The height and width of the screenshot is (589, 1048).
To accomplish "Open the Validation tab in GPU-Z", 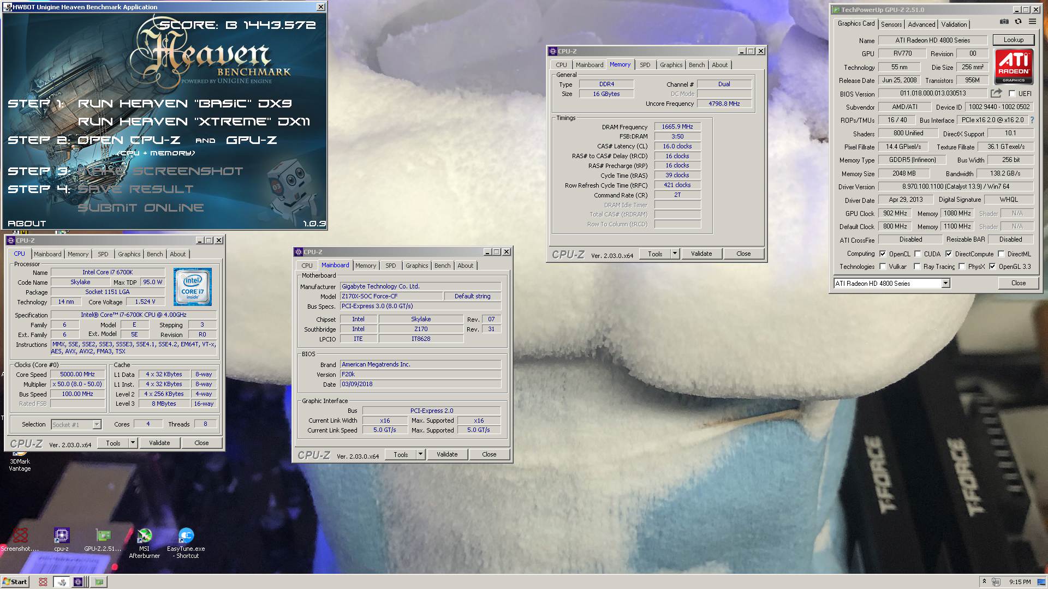I will coord(954,25).
